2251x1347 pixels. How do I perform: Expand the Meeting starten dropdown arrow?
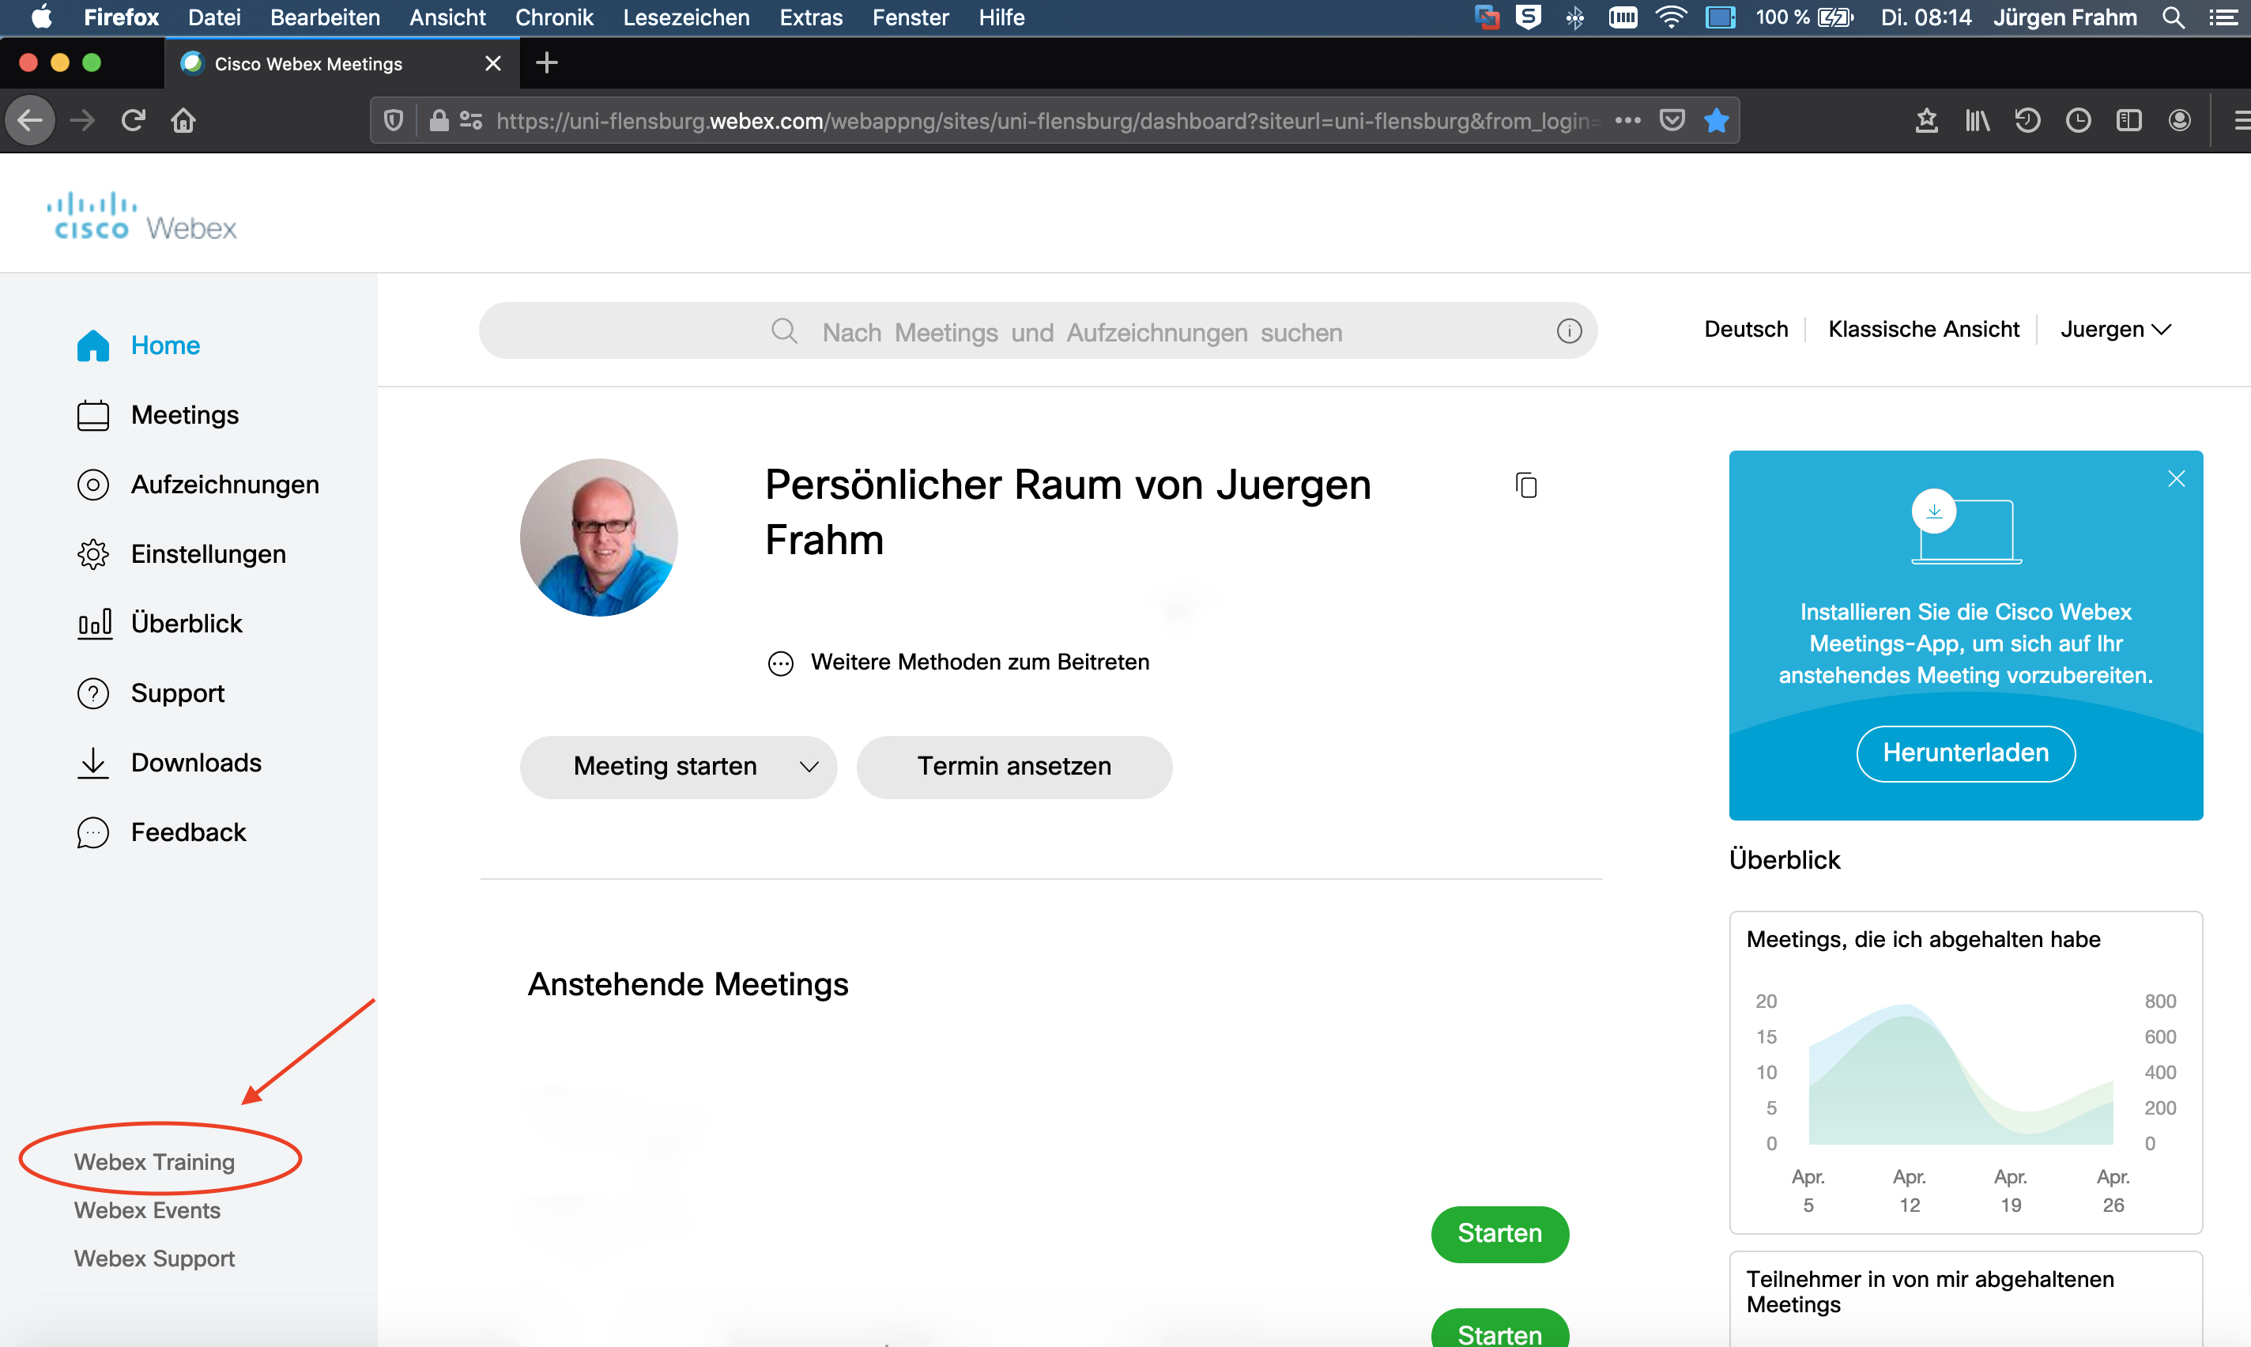[809, 767]
